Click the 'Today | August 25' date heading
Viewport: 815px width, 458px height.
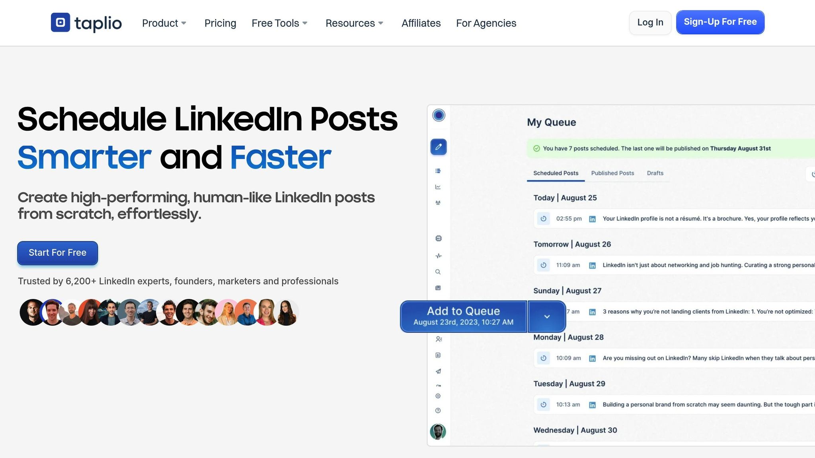(565, 198)
